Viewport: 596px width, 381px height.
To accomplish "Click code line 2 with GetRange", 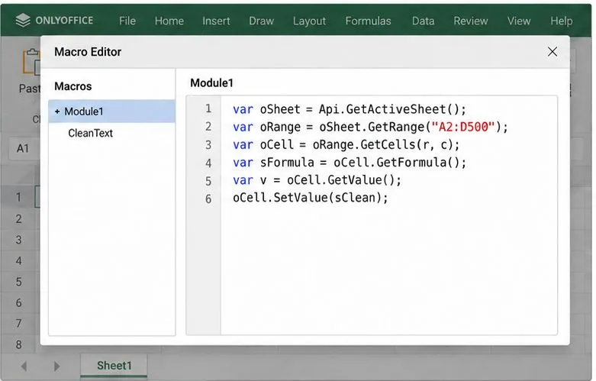I will point(370,127).
